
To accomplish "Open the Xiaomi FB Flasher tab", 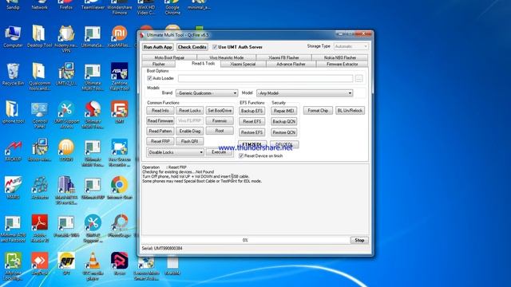I will pyautogui.click(x=283, y=57).
